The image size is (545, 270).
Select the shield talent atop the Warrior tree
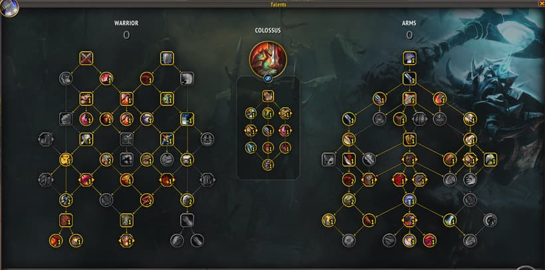tap(167, 58)
